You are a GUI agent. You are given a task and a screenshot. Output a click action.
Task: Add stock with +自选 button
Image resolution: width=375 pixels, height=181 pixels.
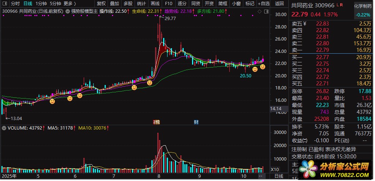pyautogui.click(x=263, y=4)
